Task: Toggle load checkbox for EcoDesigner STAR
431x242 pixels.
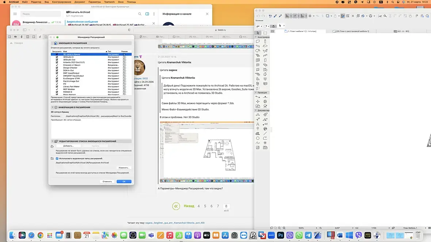Action: (x=57, y=78)
